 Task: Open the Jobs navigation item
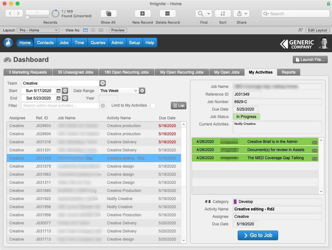64,42
